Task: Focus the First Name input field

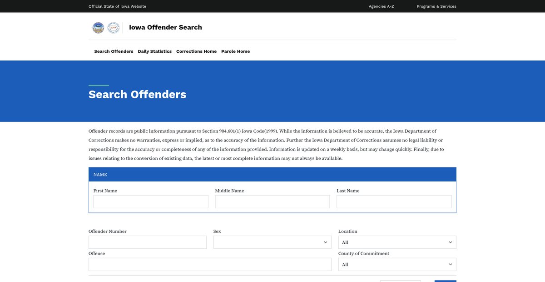Action: click(151, 202)
